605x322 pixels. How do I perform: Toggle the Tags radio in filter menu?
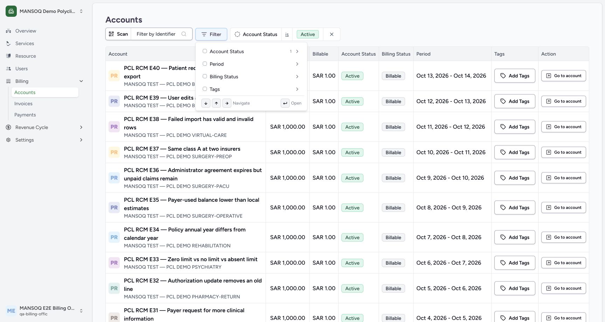tap(205, 89)
